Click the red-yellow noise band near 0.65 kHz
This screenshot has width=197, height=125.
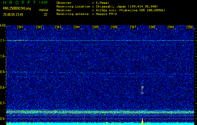100,112
